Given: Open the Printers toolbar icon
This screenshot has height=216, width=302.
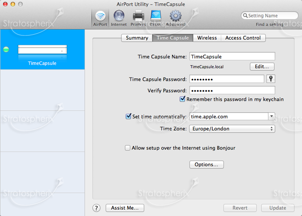Looking at the screenshot, I should (x=138, y=18).
